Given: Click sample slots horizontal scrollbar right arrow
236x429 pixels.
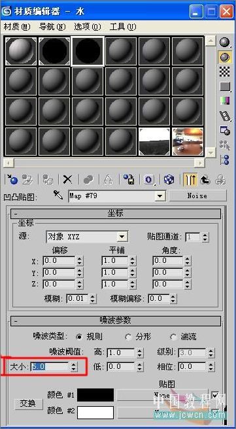Looking at the screenshot, I should pyautogui.click(x=199, y=163).
